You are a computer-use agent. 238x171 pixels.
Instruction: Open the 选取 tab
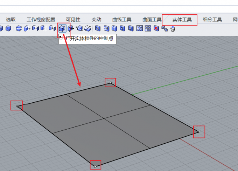10,20
